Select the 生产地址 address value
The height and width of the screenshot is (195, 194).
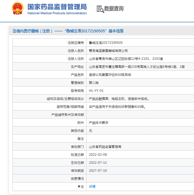click(x=137, y=67)
